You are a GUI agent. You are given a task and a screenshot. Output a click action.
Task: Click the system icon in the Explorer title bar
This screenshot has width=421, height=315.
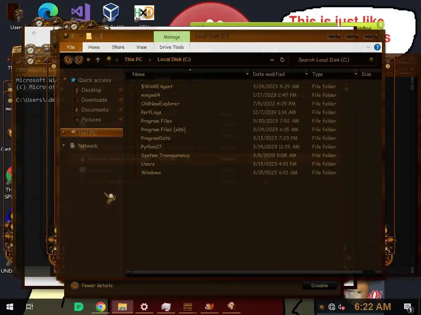[x=66, y=36]
